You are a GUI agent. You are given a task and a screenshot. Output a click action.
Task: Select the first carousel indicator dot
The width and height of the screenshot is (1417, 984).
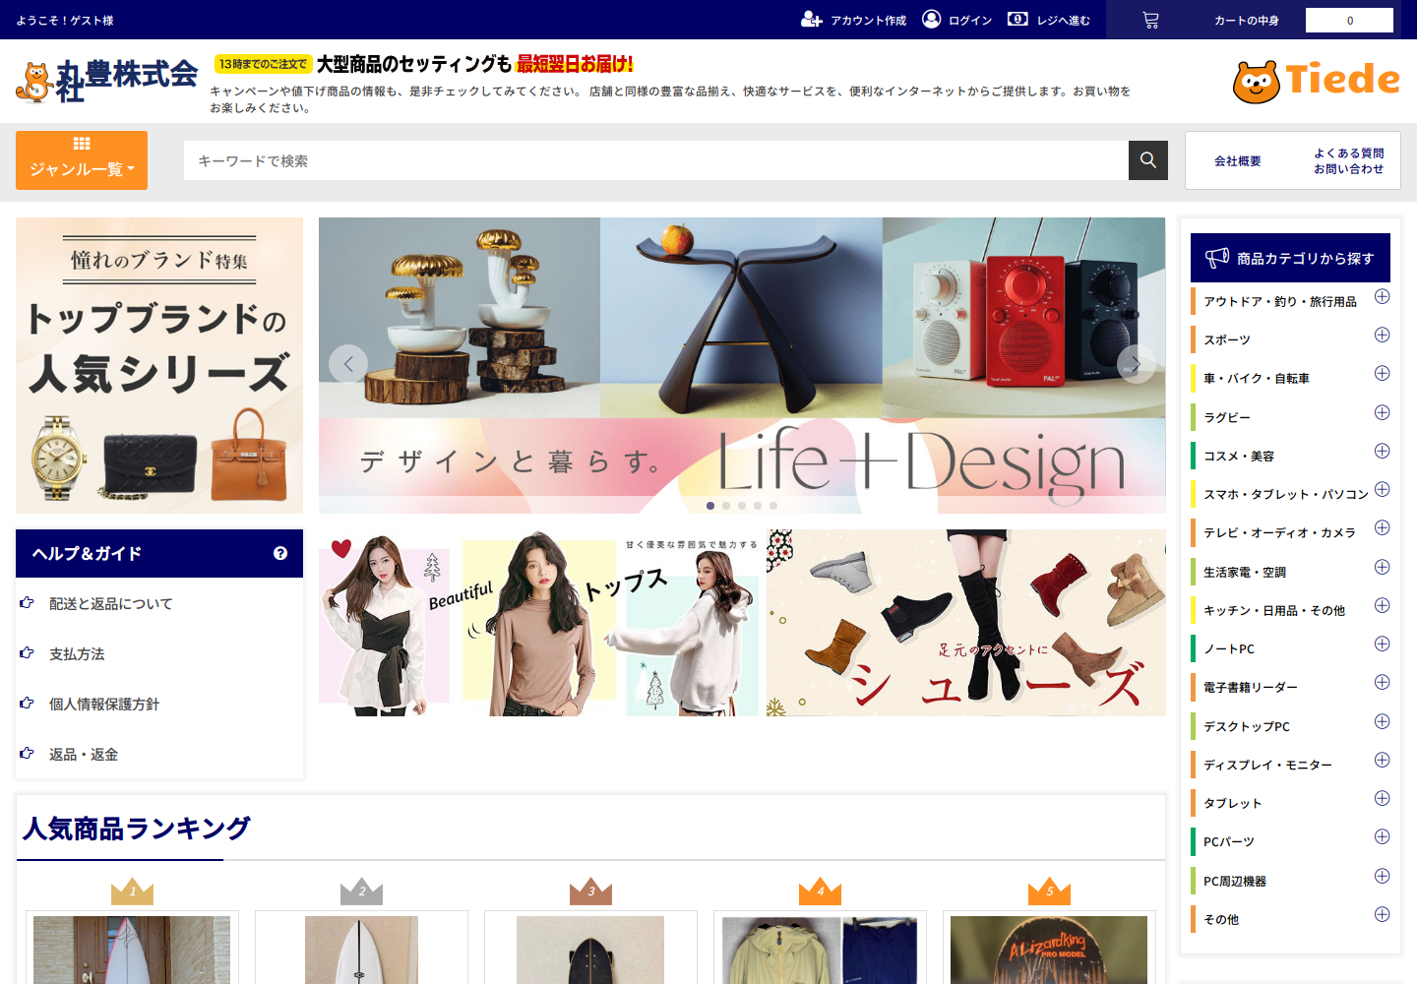click(x=710, y=506)
